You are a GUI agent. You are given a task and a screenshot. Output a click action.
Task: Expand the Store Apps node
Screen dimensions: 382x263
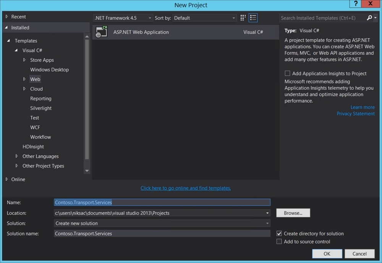pos(24,60)
